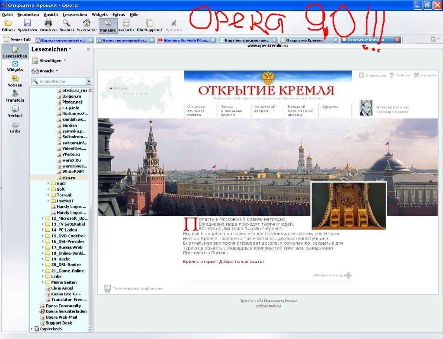The width and height of the screenshot is (443, 339).
Task: Toggle the Paneele panels button
Action: (108, 26)
